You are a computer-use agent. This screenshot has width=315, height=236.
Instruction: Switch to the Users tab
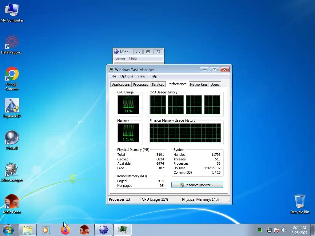214,85
